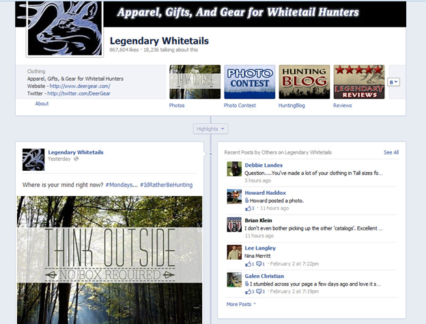Open the Photos app thumbnail
426x324 pixels.
(x=195, y=82)
